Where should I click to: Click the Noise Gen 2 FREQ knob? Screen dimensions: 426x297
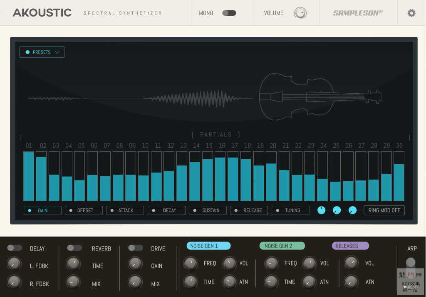click(271, 263)
